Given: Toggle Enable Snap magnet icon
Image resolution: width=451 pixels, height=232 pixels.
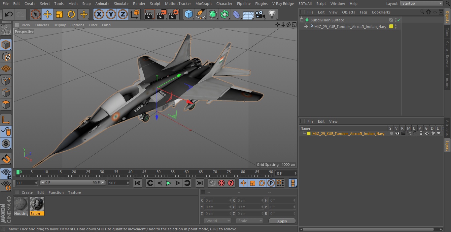Looking at the screenshot, I should (x=6, y=159).
